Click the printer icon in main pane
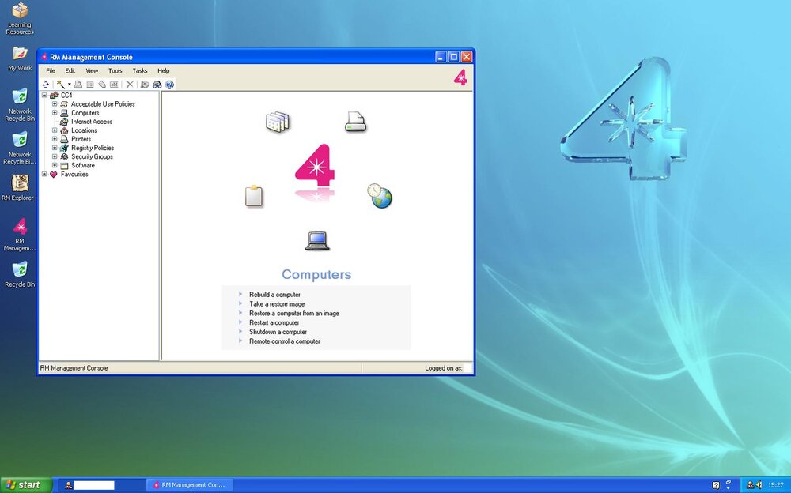The image size is (791, 493). [x=356, y=122]
